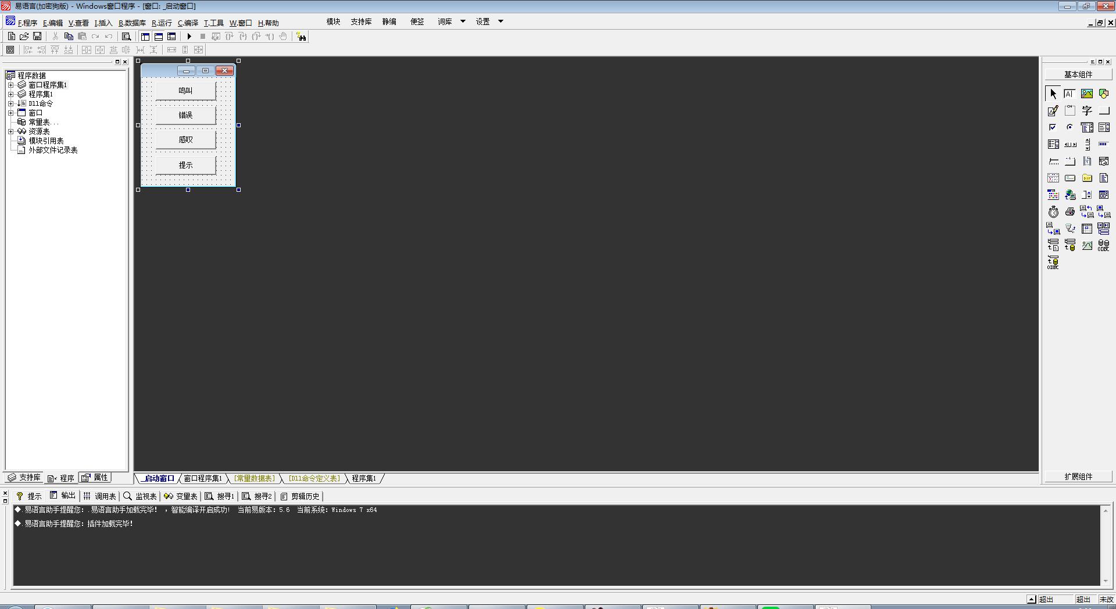Select the DIR folder box component
Screen dimensions: 1116x609
[1087, 178]
